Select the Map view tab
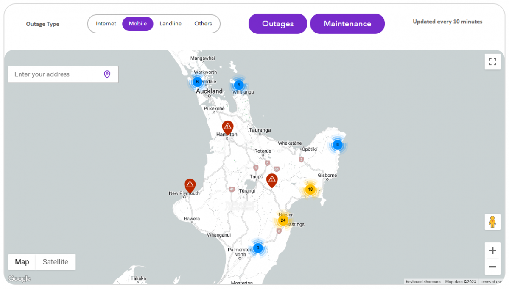509x289 pixels. [x=22, y=262]
